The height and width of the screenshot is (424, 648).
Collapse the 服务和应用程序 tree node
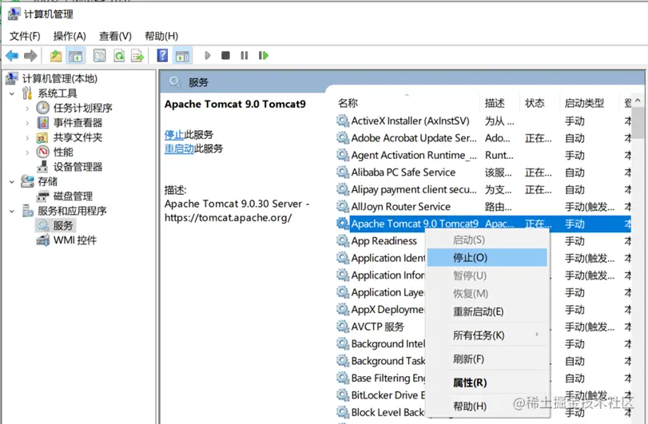point(12,212)
